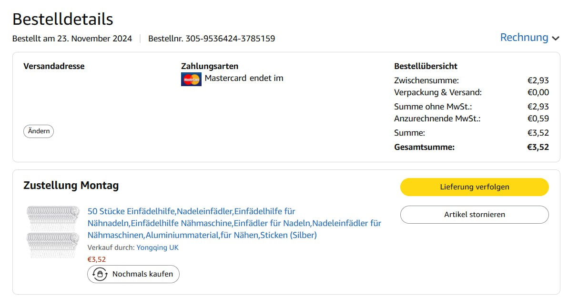568x307 pixels.
Task: Click the order number 305-9536424-3785159
Action: pyautogui.click(x=230, y=39)
